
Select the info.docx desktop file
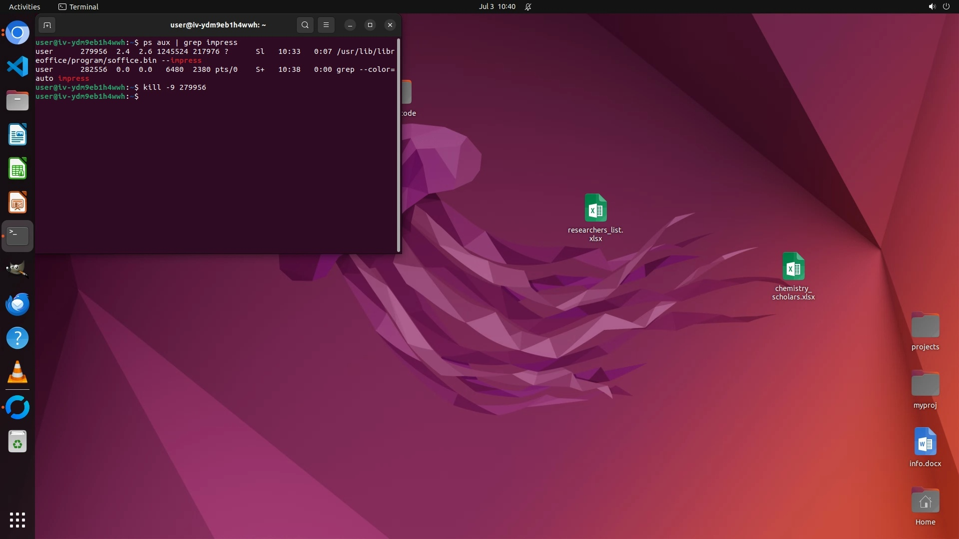(925, 442)
